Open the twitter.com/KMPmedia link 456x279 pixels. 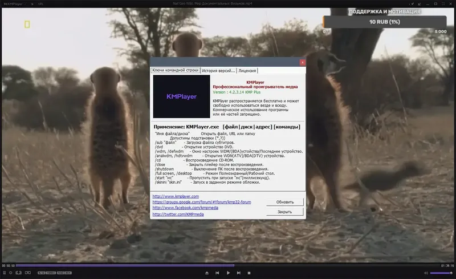point(178,214)
